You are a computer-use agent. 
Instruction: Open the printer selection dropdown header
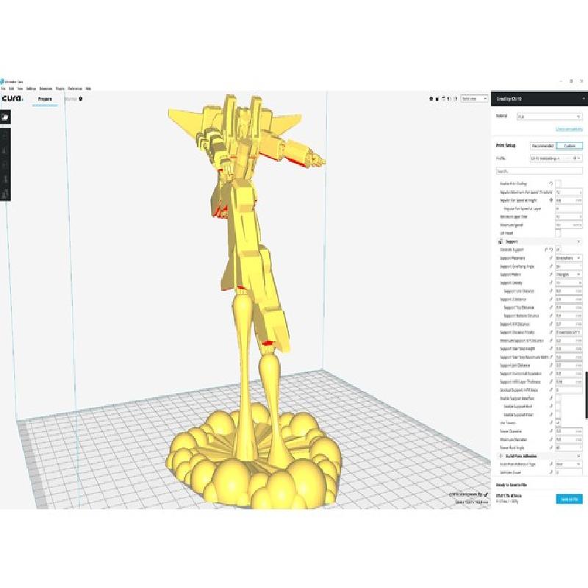click(x=539, y=99)
